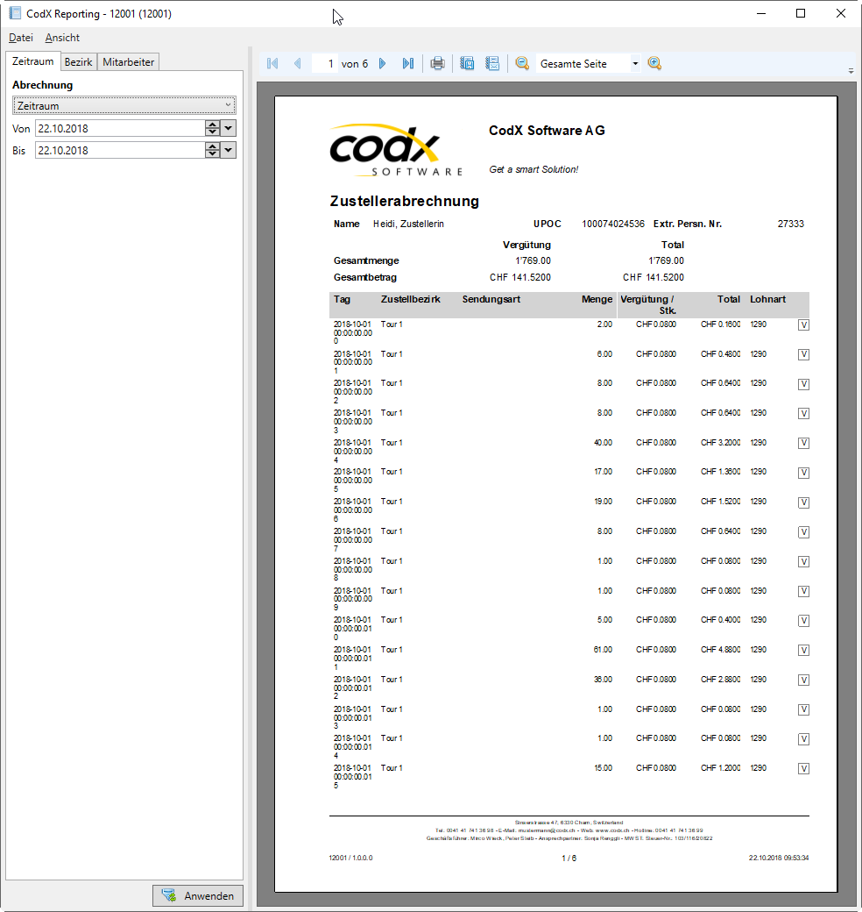862x912 pixels.
Task: Click the send report by mail icon
Action: coord(492,63)
